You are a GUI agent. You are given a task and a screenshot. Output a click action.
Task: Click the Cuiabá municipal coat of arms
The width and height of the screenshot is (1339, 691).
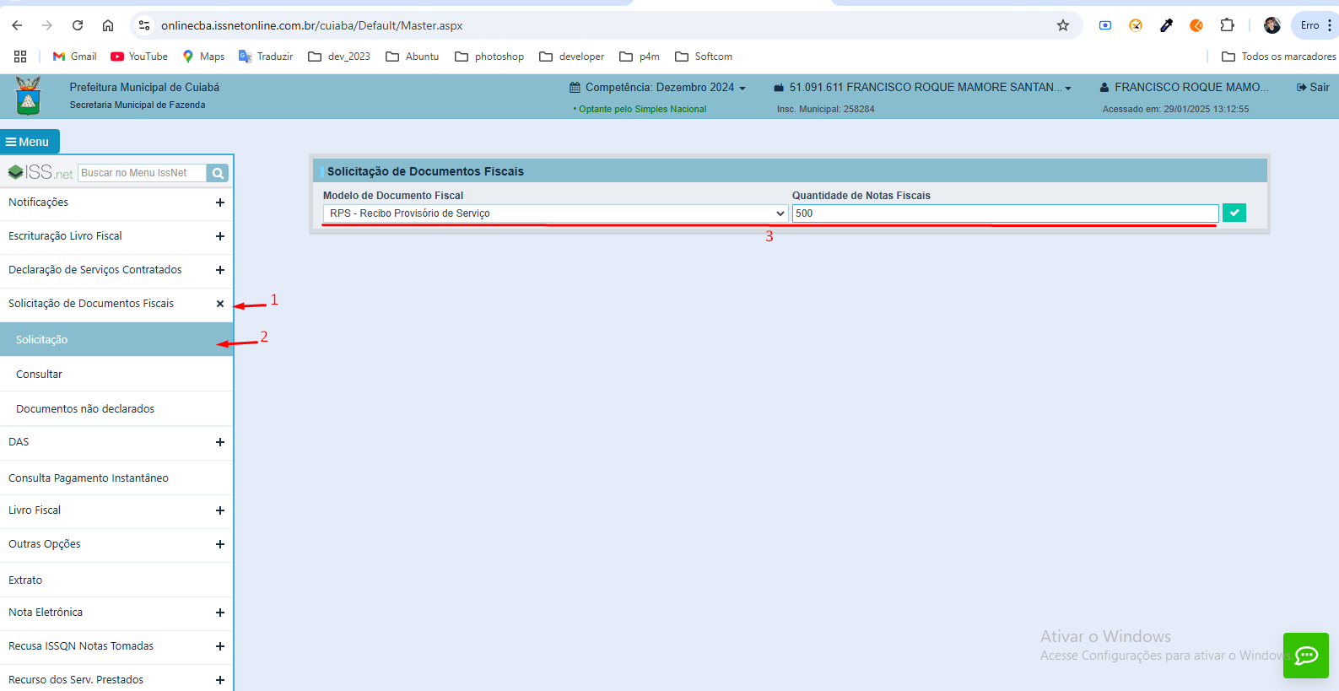pos(28,96)
